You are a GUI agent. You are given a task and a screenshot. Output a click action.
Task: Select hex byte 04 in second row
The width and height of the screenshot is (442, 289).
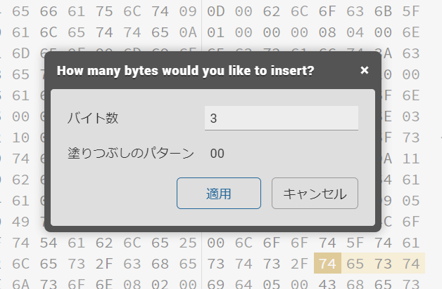(355, 32)
